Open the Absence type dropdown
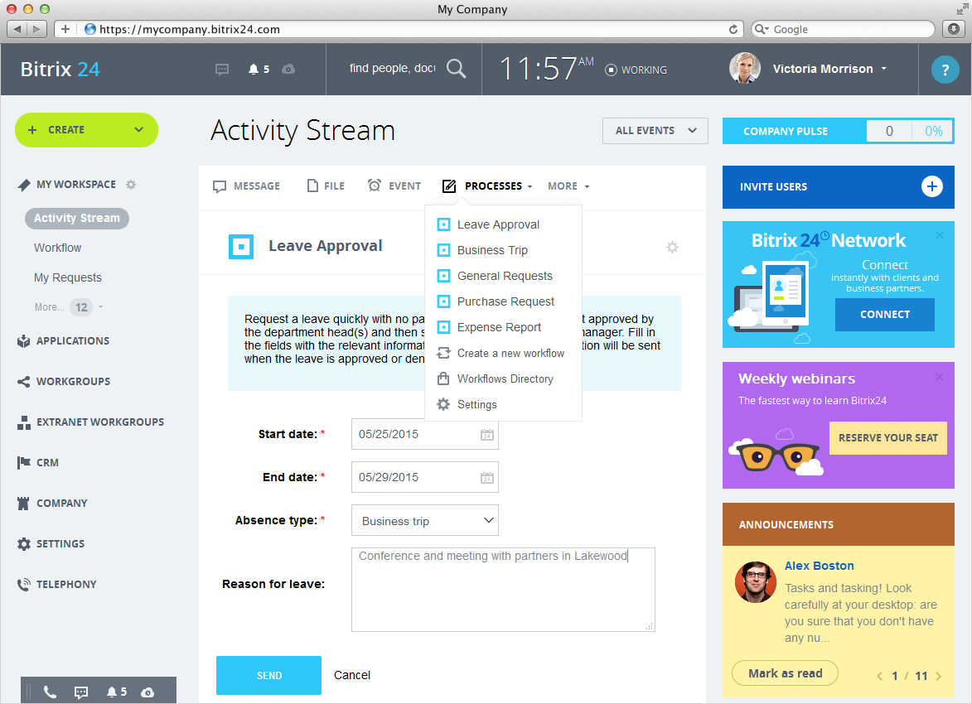The height and width of the screenshot is (704, 972). click(x=424, y=521)
